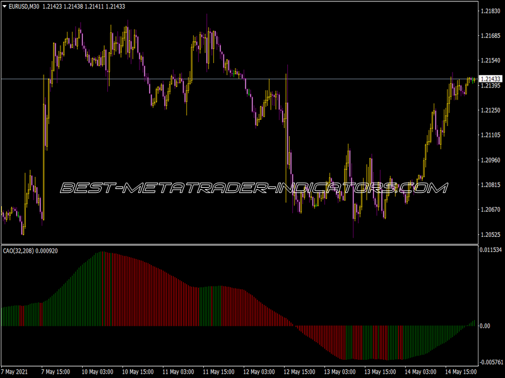This screenshot has height=378, width=505.
Task: Click the 13 May 03:00 time label
Action: (340, 372)
